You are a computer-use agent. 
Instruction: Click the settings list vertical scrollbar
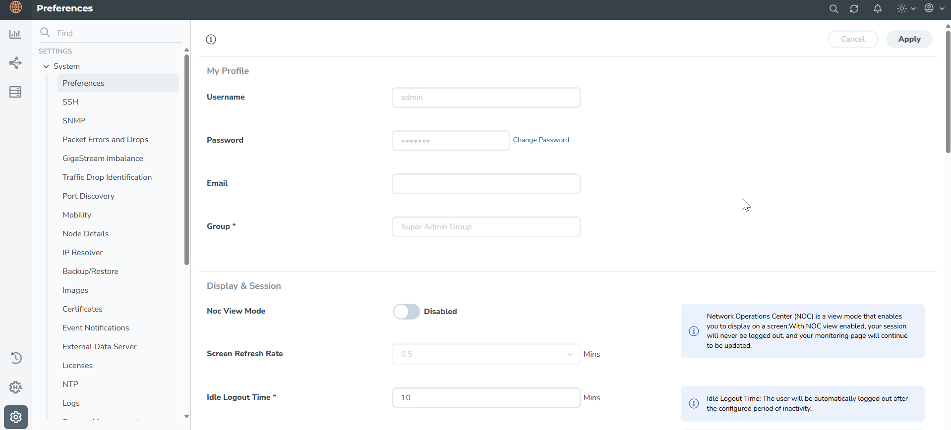[x=186, y=159]
